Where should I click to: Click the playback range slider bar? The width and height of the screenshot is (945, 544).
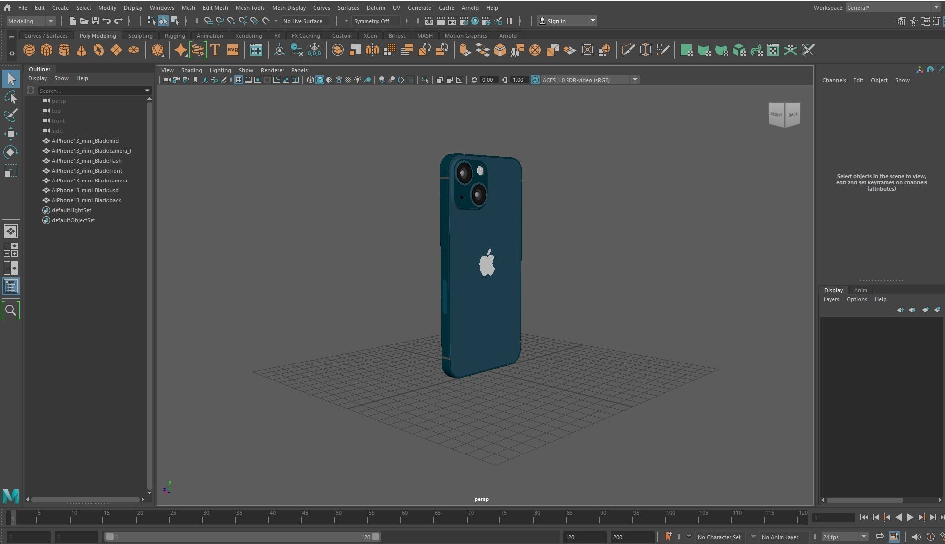click(243, 537)
